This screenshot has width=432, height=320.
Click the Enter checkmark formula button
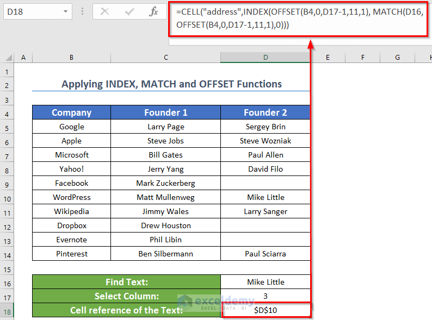pyautogui.click(x=129, y=11)
